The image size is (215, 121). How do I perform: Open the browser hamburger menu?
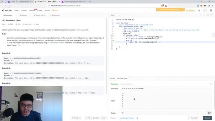[x=212, y=6]
